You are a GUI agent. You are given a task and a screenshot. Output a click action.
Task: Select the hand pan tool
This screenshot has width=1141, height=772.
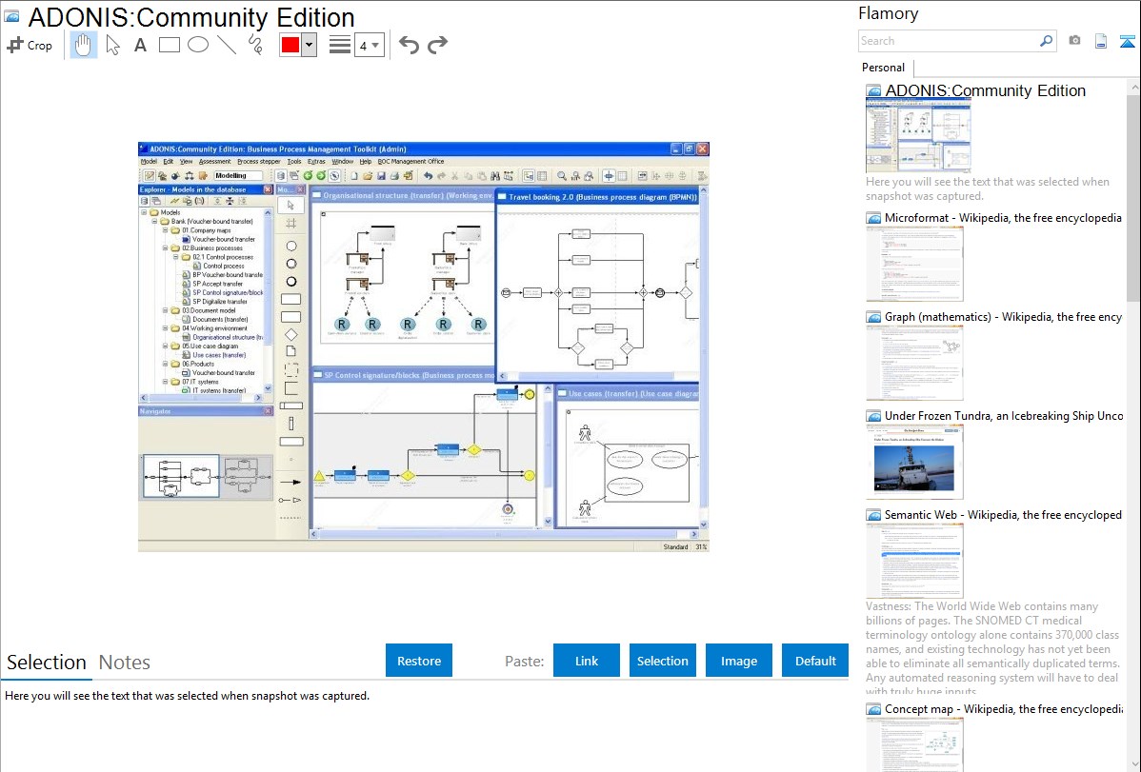click(x=83, y=45)
